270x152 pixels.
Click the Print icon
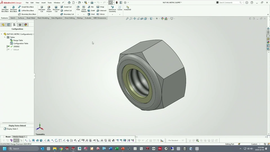92,3
